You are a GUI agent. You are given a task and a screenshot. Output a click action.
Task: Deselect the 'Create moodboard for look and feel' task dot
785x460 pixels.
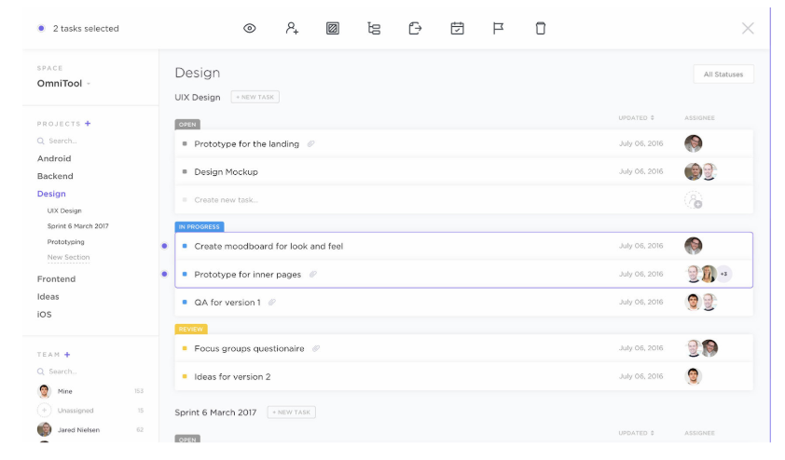pyautogui.click(x=164, y=246)
